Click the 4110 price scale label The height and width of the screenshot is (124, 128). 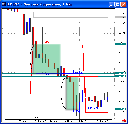122,92
